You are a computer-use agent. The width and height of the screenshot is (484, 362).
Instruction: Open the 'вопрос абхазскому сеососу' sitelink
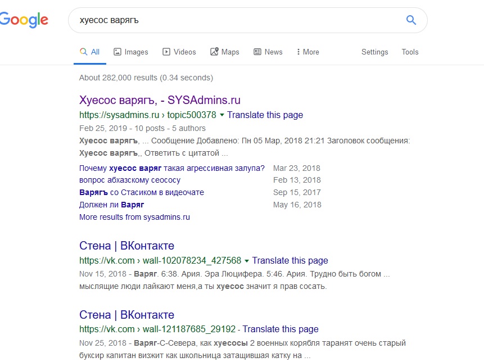(130, 180)
